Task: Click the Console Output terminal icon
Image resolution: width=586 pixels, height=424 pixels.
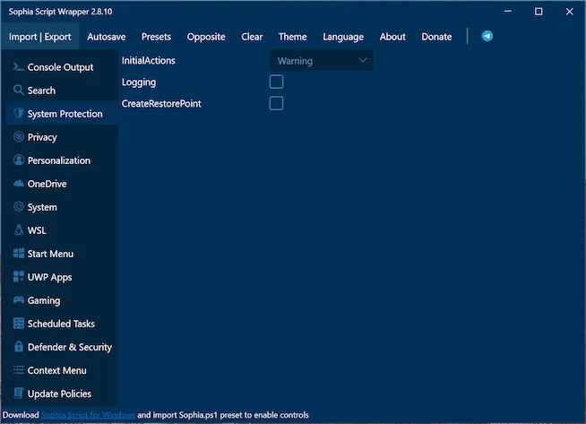Action: pyautogui.click(x=18, y=67)
